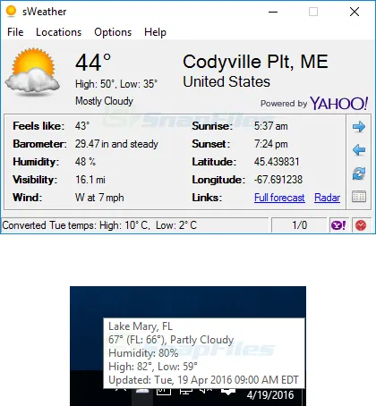
Task: Refresh weather data with the refresh icon
Action: (x=359, y=173)
